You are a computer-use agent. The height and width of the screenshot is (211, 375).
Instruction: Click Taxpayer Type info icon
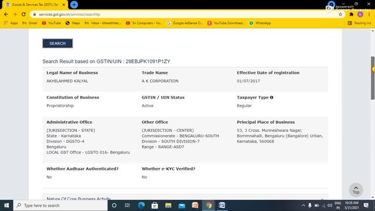pos(271,97)
